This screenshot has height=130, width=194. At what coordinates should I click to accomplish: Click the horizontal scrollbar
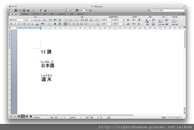tap(83, 115)
